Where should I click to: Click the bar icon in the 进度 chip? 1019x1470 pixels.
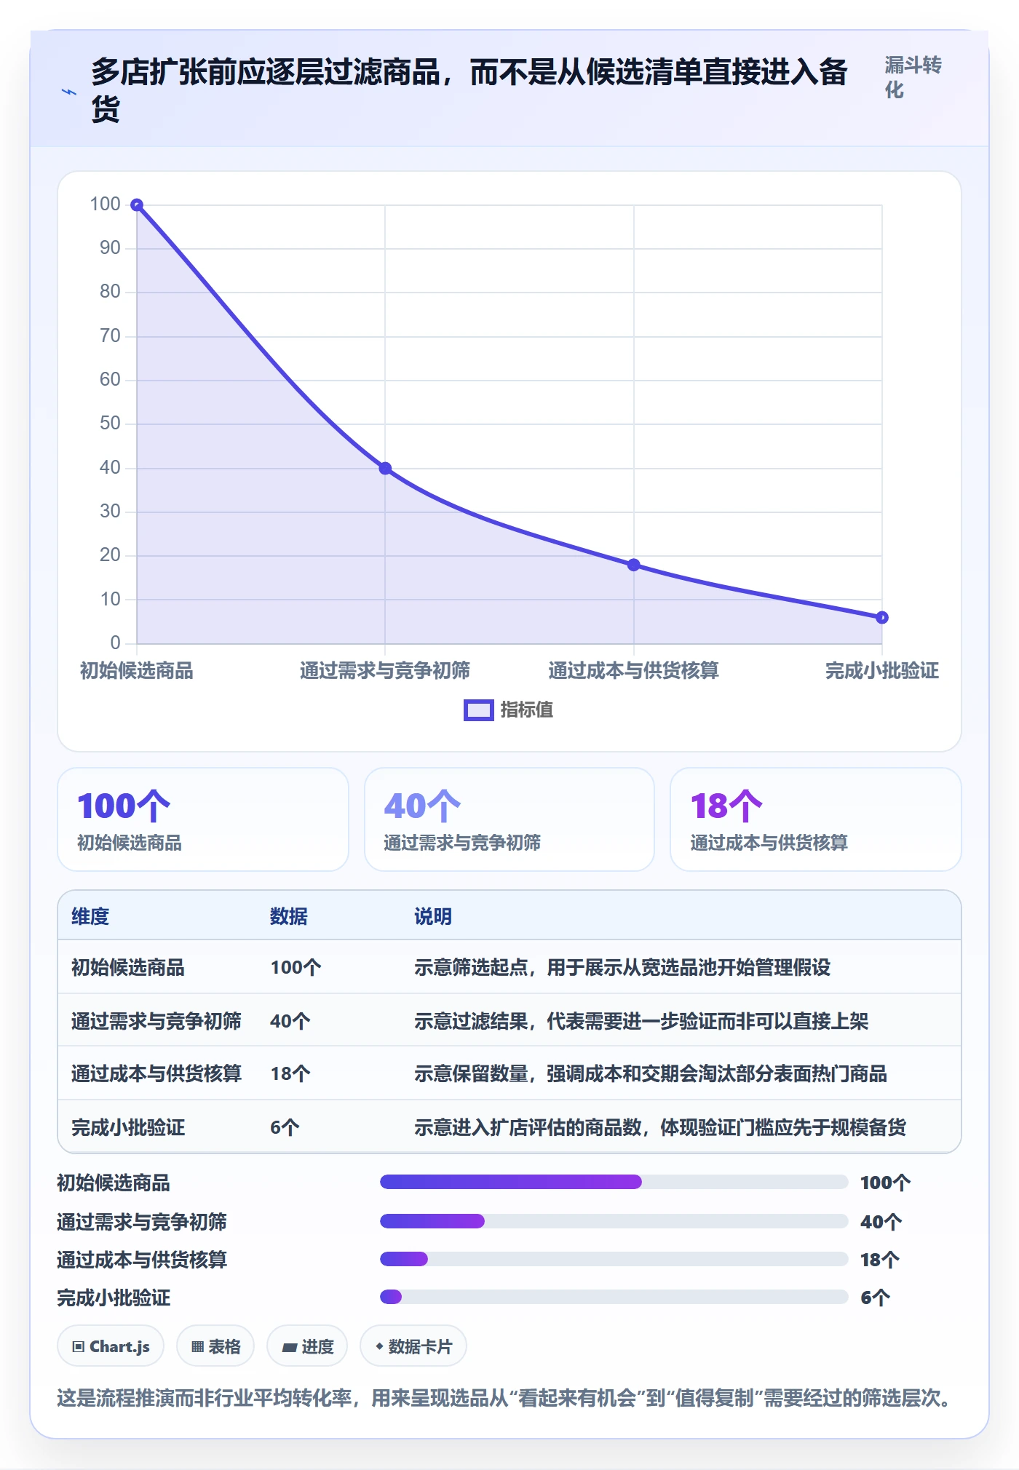coord(289,1347)
